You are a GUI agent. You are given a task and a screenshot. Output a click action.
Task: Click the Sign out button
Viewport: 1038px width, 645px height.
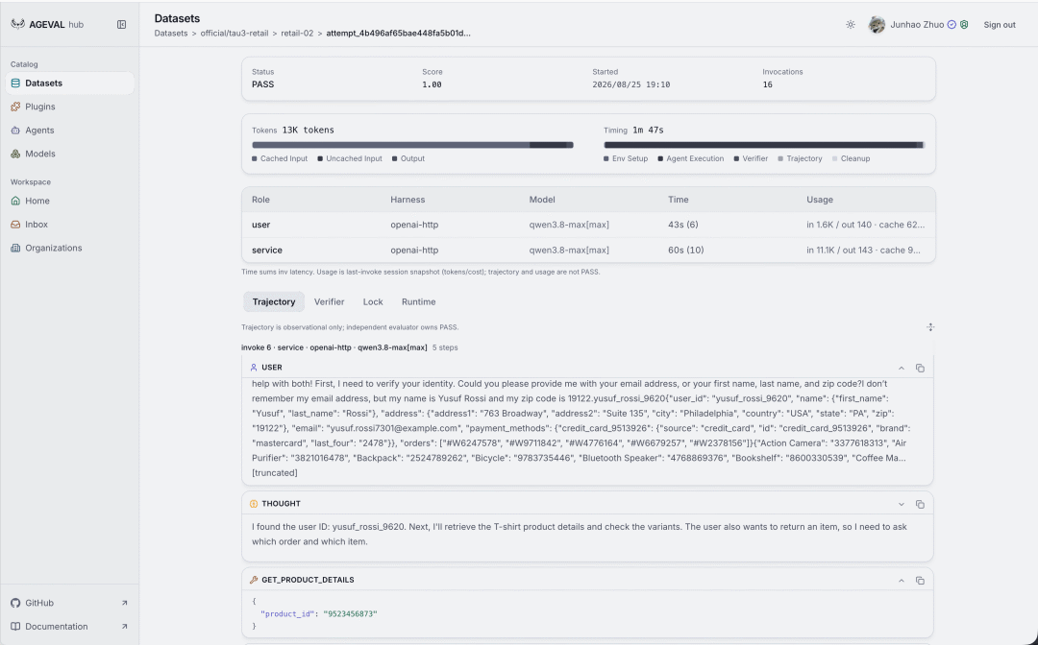999,24
